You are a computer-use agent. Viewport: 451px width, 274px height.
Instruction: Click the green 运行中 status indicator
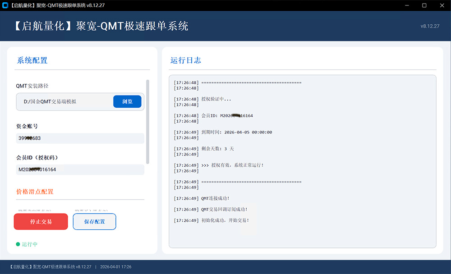pyautogui.click(x=27, y=244)
